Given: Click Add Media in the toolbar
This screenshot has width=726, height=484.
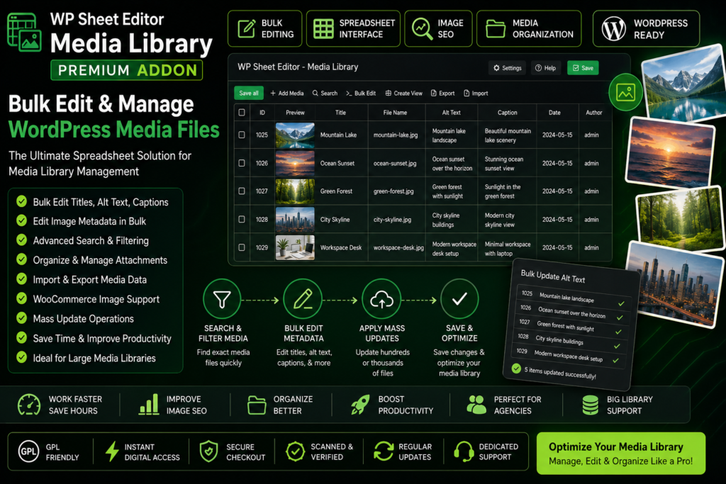Looking at the screenshot, I should [x=287, y=93].
